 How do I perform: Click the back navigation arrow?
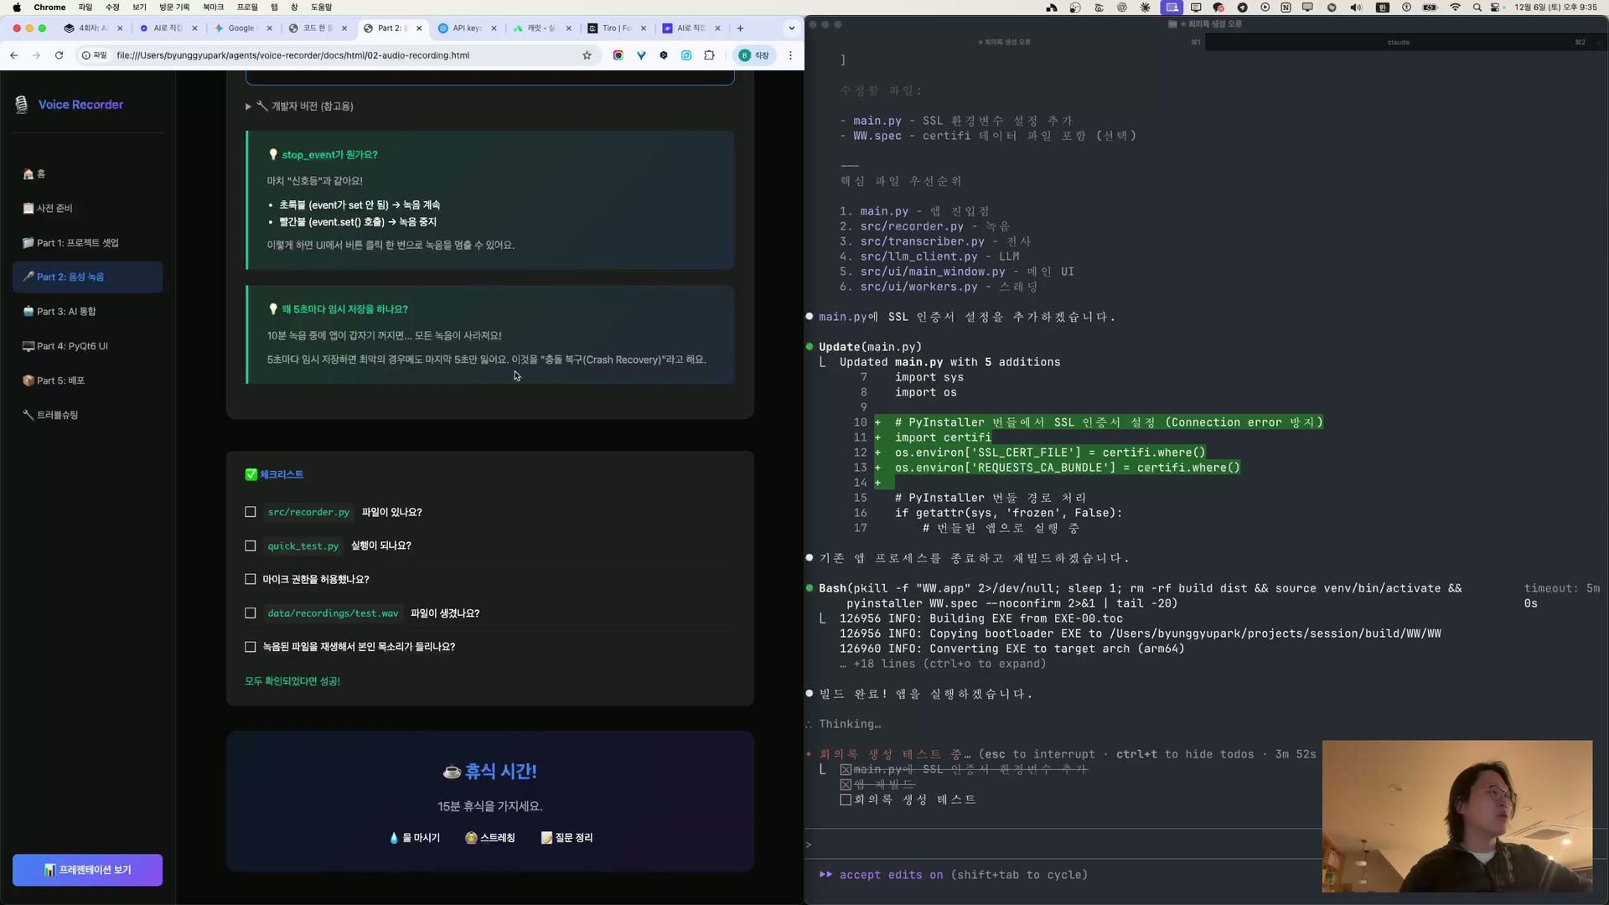[14, 55]
